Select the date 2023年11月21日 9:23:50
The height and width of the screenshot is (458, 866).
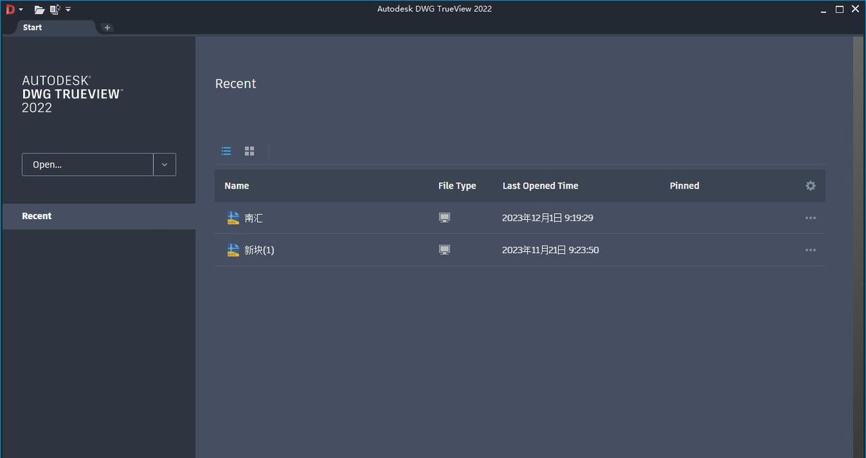[550, 250]
